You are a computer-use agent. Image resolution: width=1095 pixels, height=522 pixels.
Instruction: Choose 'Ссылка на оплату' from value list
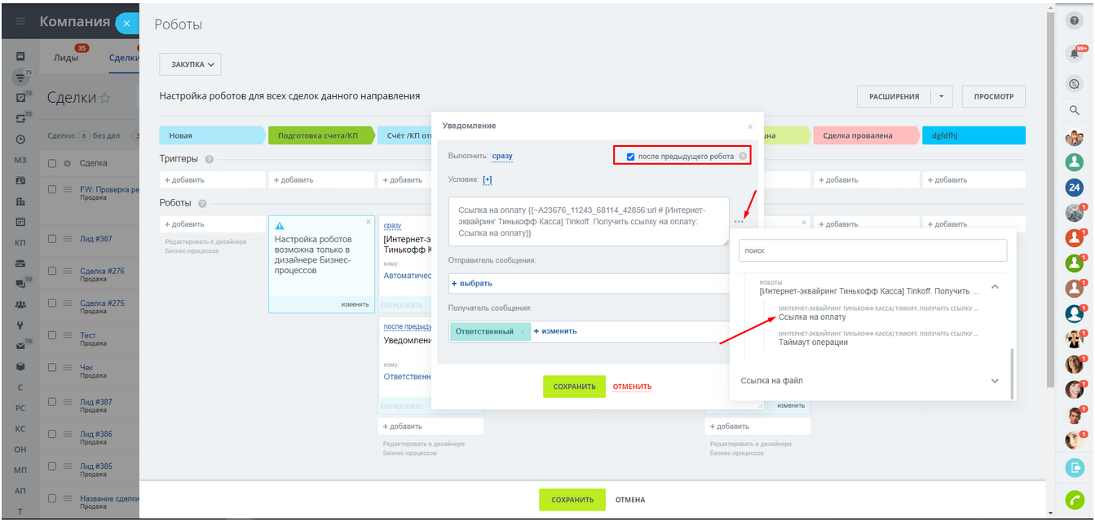812,316
